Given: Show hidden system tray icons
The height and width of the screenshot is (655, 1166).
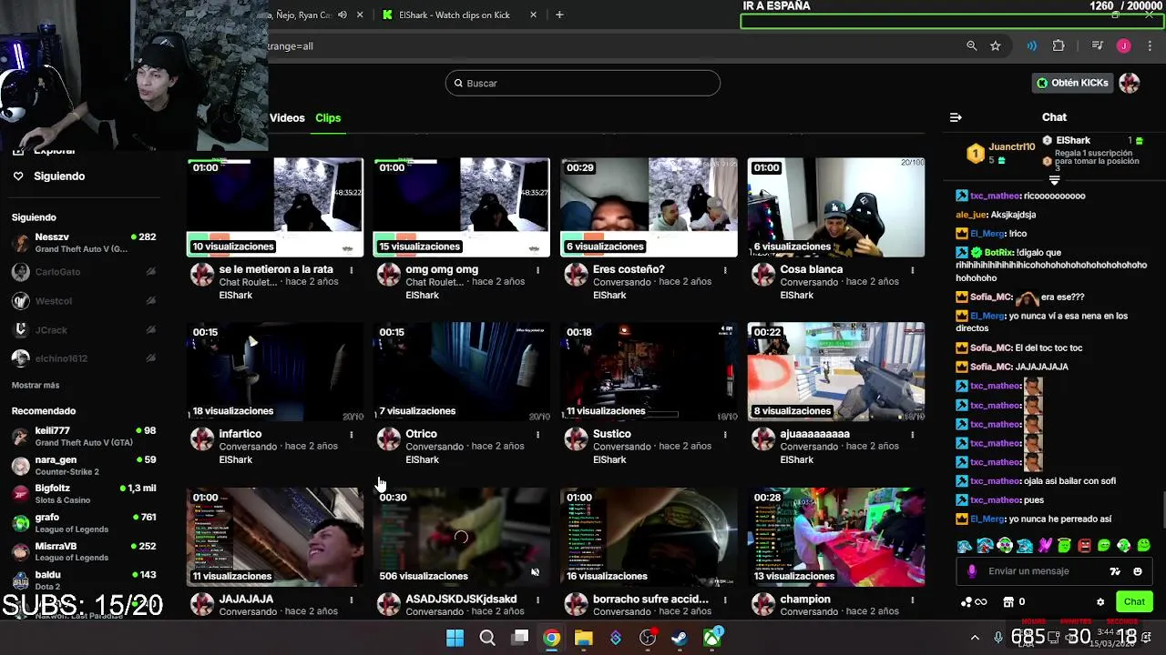Looking at the screenshot, I should (x=975, y=638).
